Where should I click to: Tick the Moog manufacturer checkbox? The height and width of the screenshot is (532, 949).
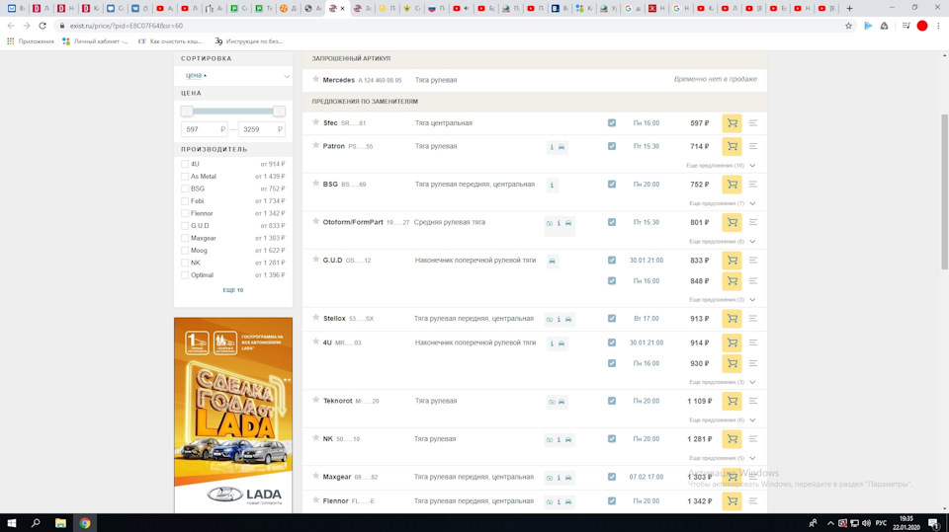pyautogui.click(x=185, y=251)
